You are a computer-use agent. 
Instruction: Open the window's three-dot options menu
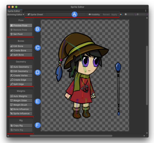point(146,11)
